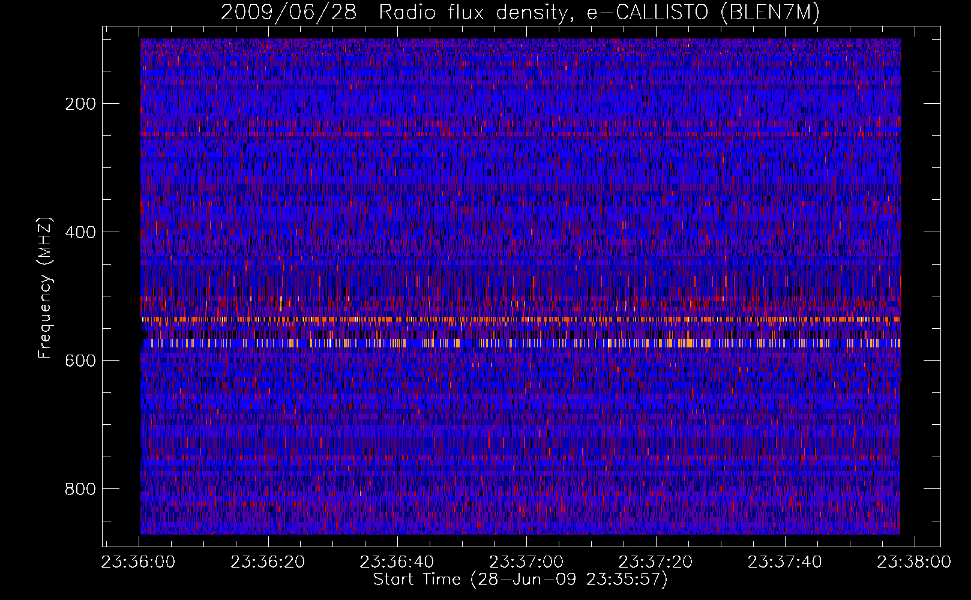
Task: Click the 200 frequency tick label
Action: coord(80,104)
